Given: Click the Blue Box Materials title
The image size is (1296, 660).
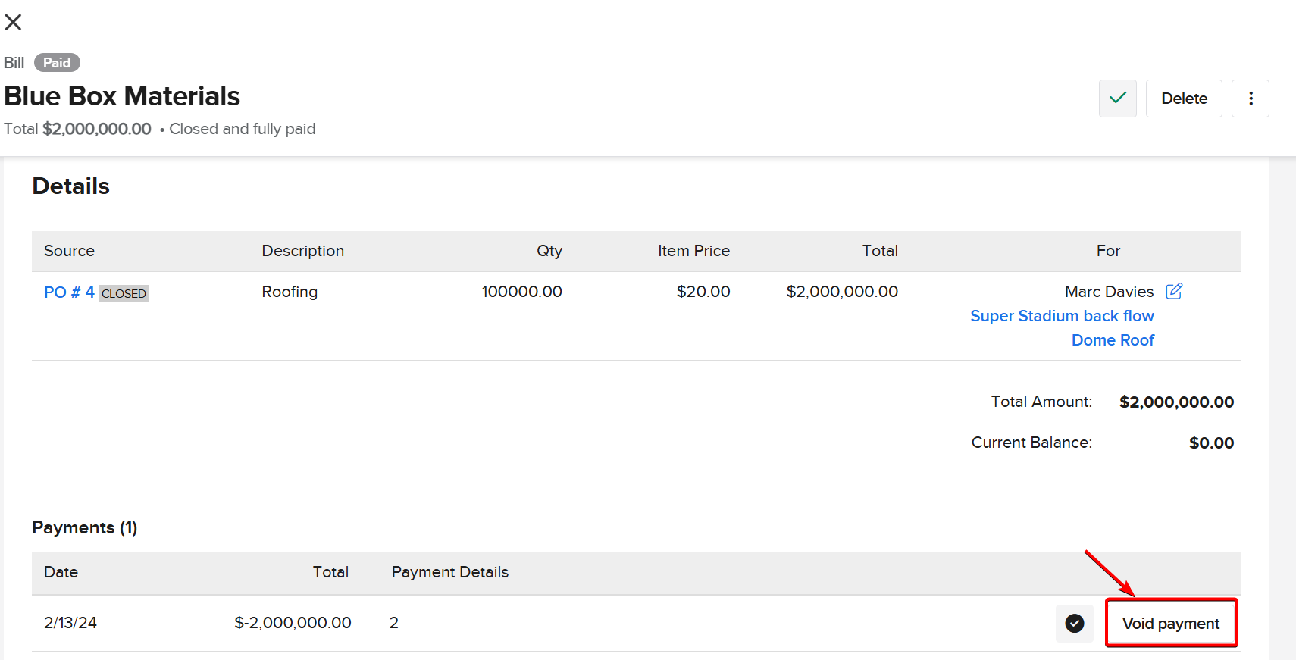Looking at the screenshot, I should pyautogui.click(x=122, y=96).
